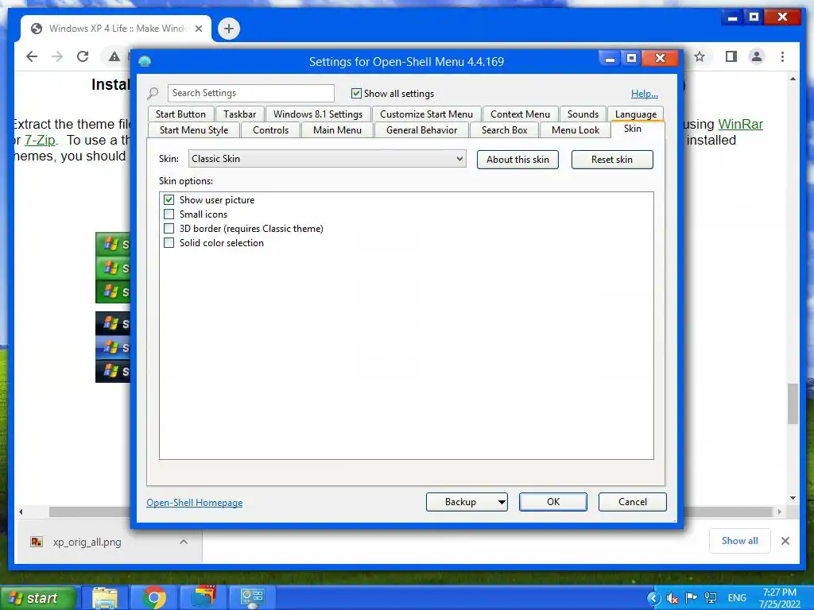Open the Controls tab
Viewport: 814px width, 610px height.
pyautogui.click(x=270, y=130)
